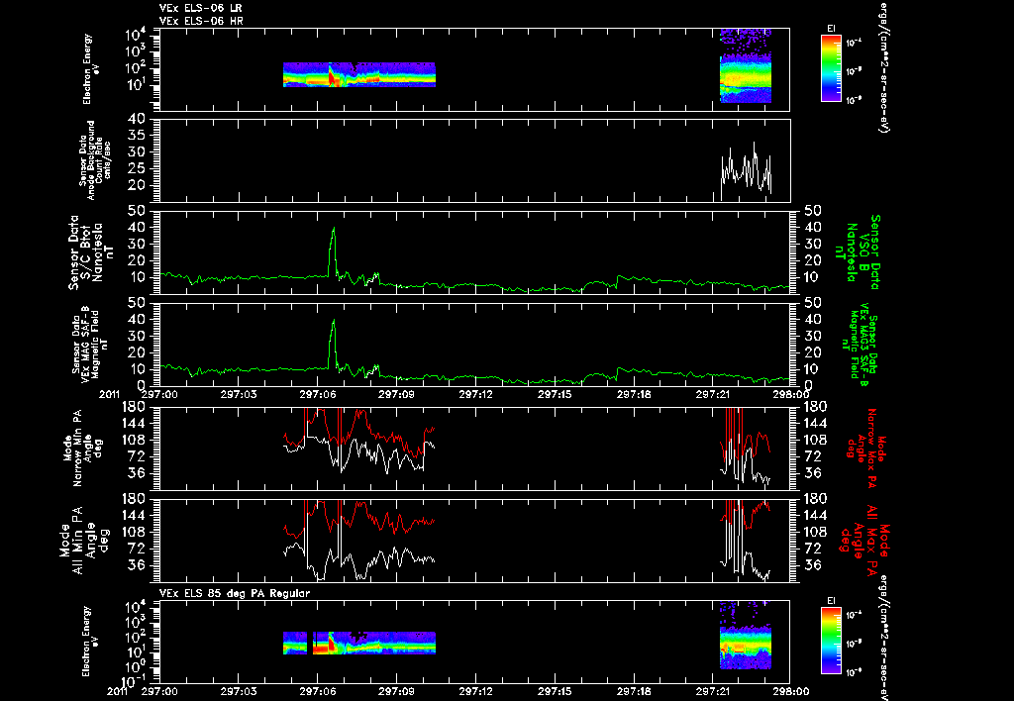
Task: Click the color scale bar beside the 85 deg PA spectrogram
Action: point(831,642)
